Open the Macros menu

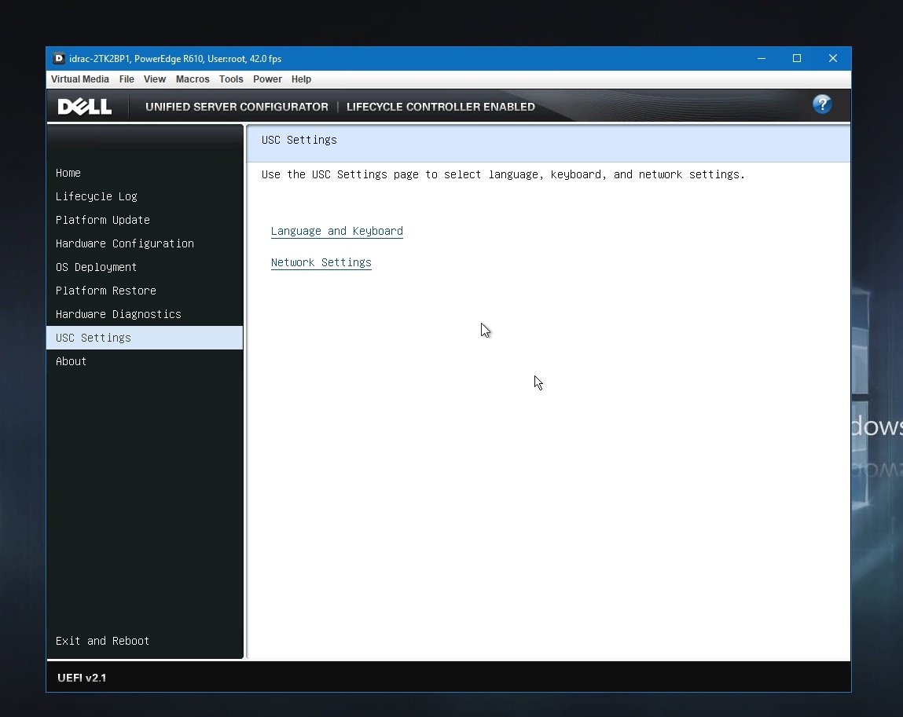click(x=193, y=79)
